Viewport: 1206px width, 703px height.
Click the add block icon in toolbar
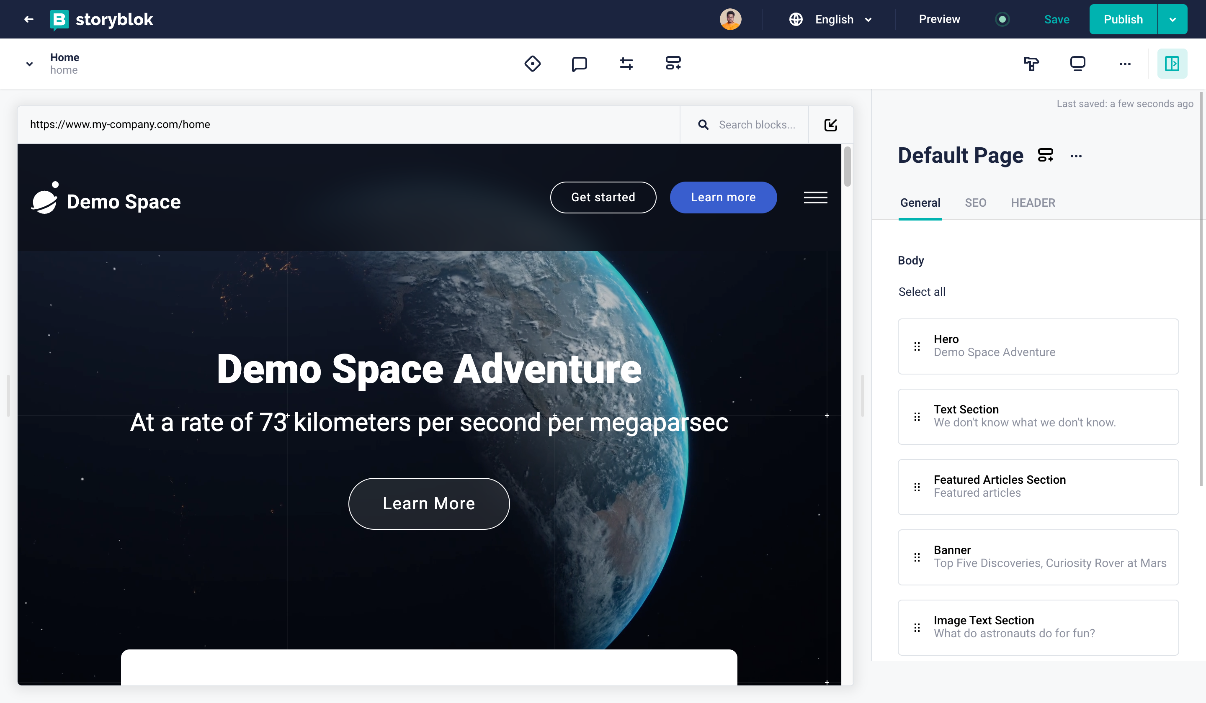click(x=673, y=64)
